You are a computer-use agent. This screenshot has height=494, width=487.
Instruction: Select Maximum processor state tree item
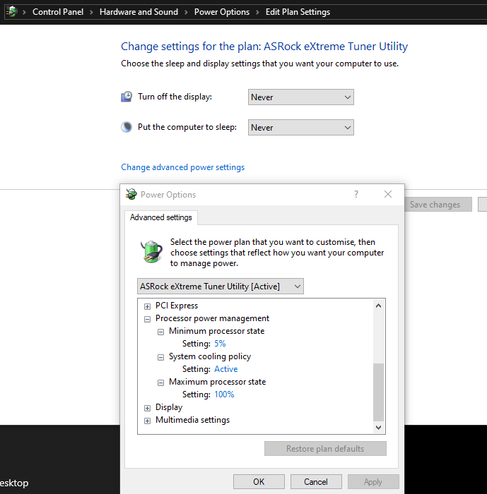point(218,382)
